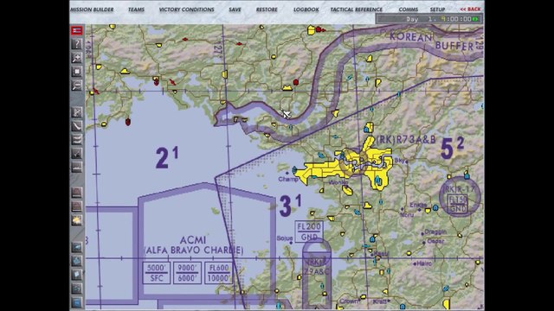This screenshot has width=554, height=311.
Task: Click the second-to-last blue icon in the left toolbar
Action: pyautogui.click(x=77, y=289)
